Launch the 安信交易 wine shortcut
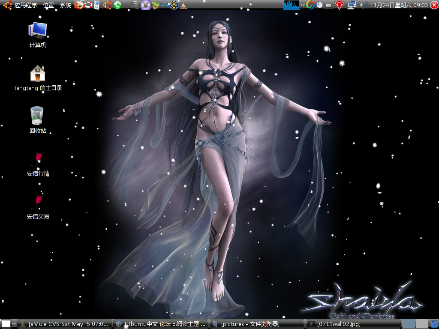Screen dimensions: 439x329 38,206
